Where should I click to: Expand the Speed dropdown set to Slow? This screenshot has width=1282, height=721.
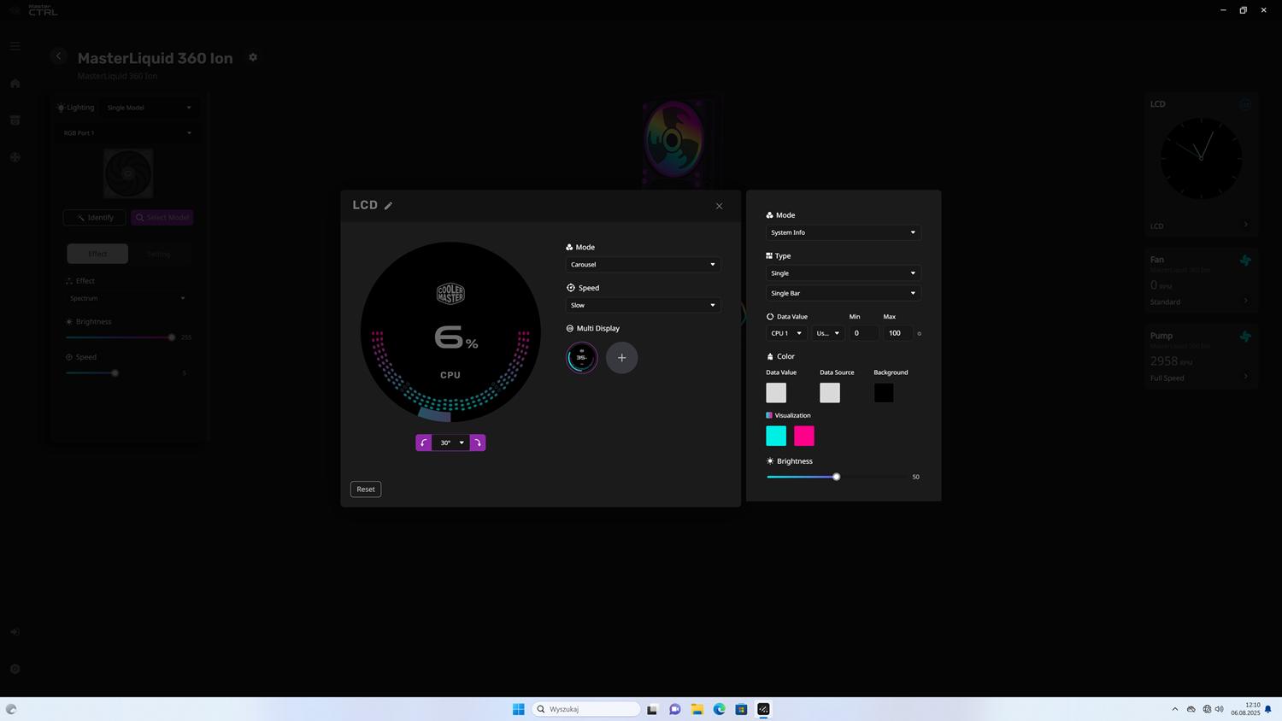643,305
